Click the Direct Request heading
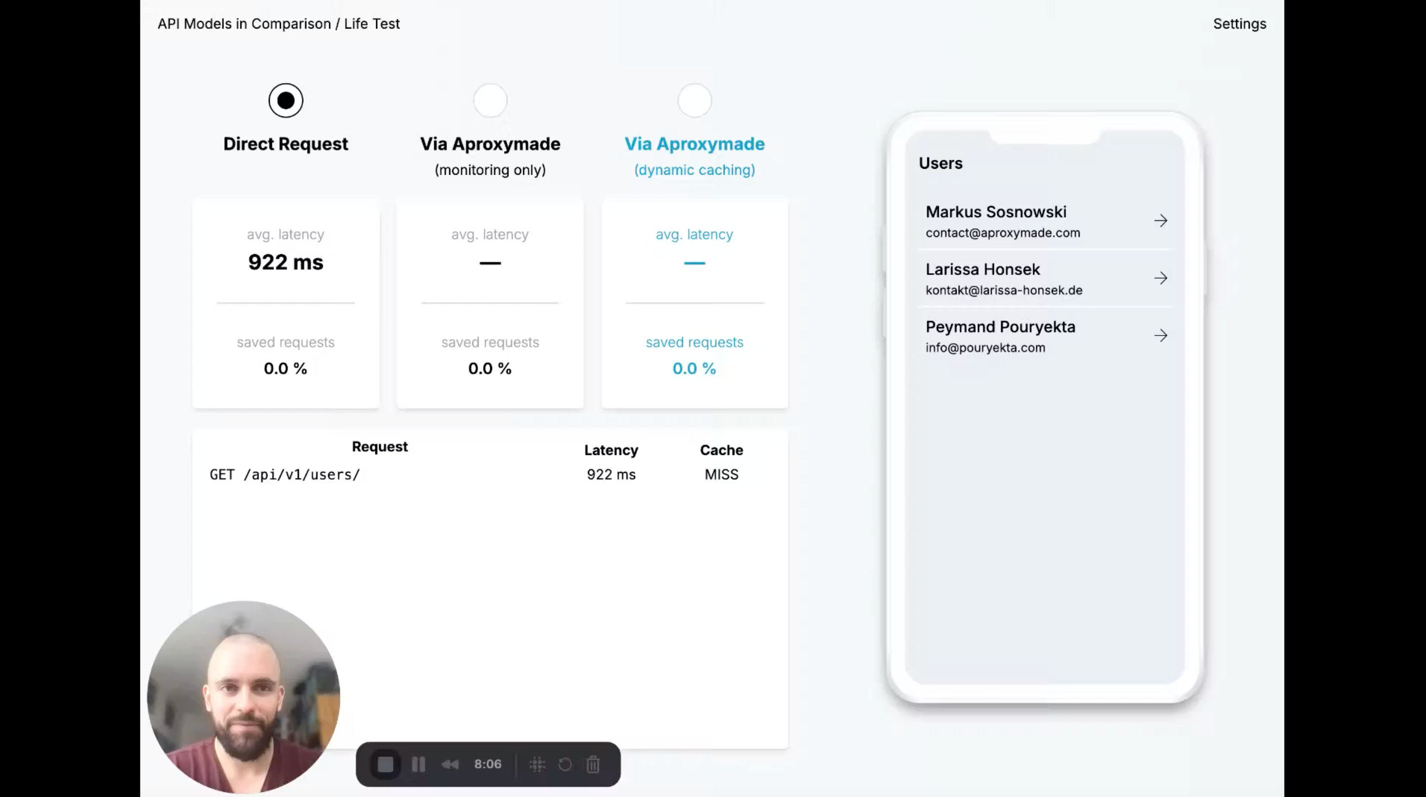Viewport: 1426px width, 797px height. pyautogui.click(x=286, y=144)
